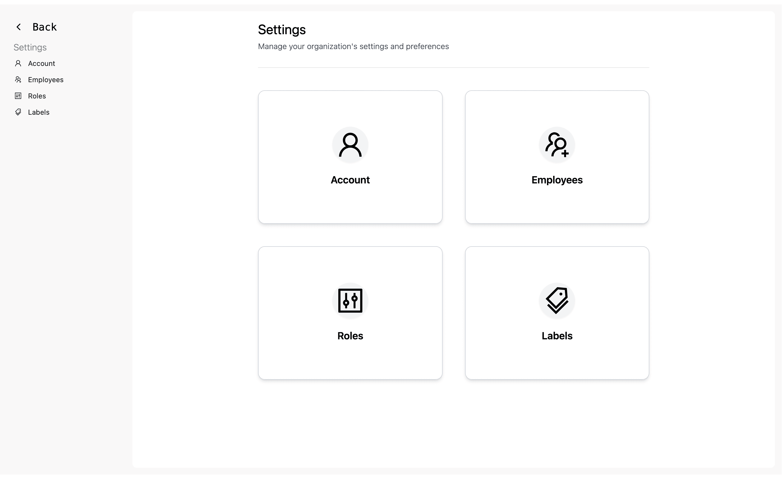Open the Account card title

[x=350, y=180]
